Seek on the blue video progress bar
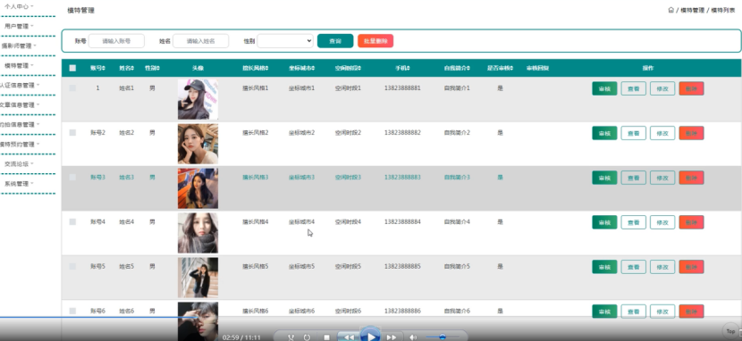 (x=98, y=318)
